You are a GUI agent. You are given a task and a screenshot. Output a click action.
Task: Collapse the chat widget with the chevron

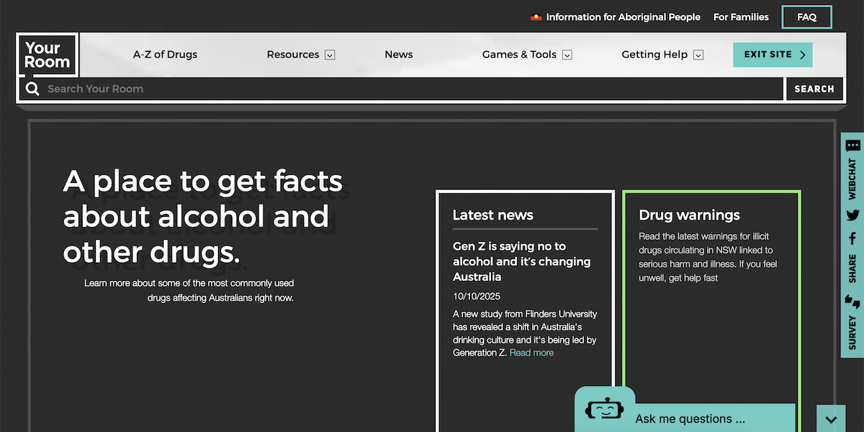tap(831, 419)
